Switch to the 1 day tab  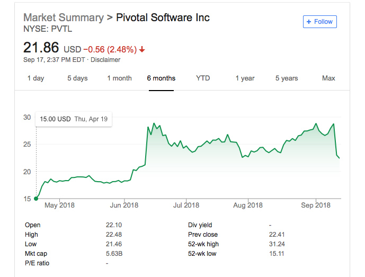[x=35, y=78]
